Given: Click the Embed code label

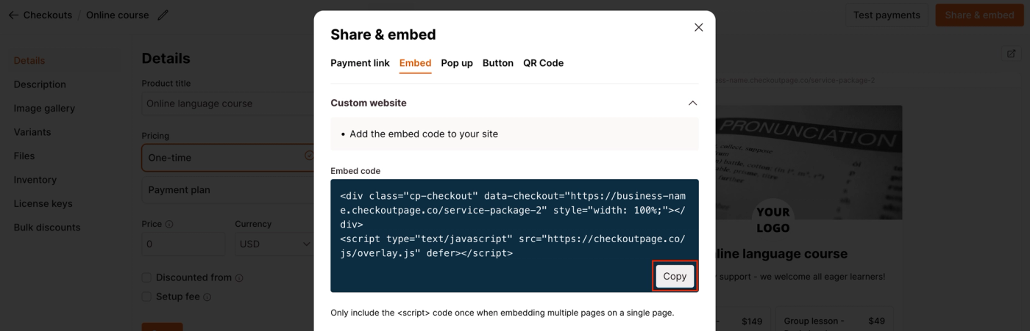Looking at the screenshot, I should (x=355, y=171).
